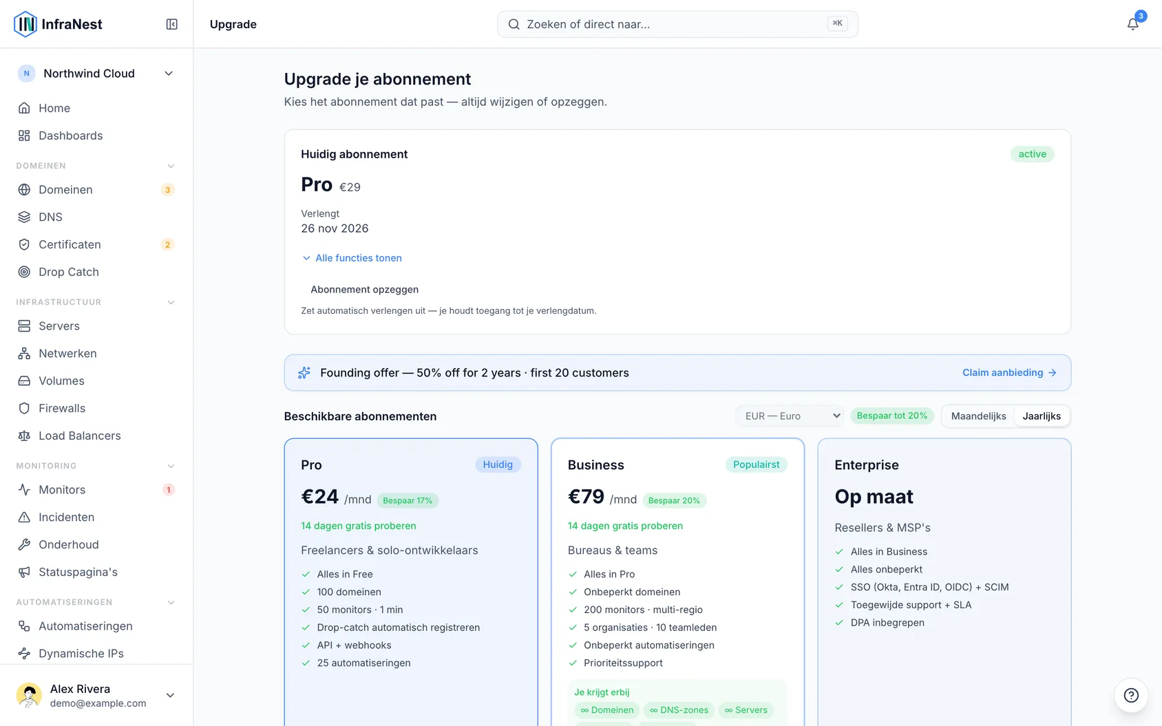Select Jaarlijks billing period

coord(1042,416)
